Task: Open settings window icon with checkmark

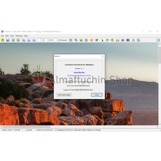Action: click(x=138, y=40)
